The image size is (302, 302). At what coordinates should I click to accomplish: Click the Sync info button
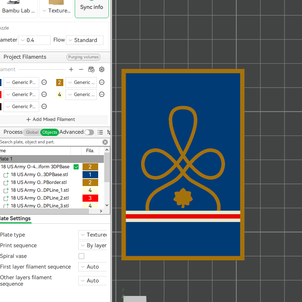click(92, 7)
